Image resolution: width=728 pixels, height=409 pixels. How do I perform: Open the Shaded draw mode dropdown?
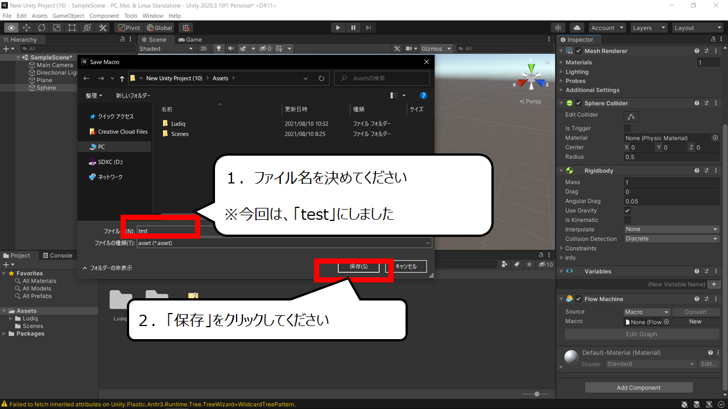tap(167, 49)
